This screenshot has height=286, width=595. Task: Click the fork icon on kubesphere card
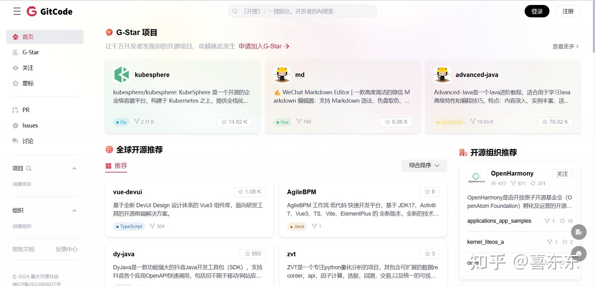pos(137,122)
